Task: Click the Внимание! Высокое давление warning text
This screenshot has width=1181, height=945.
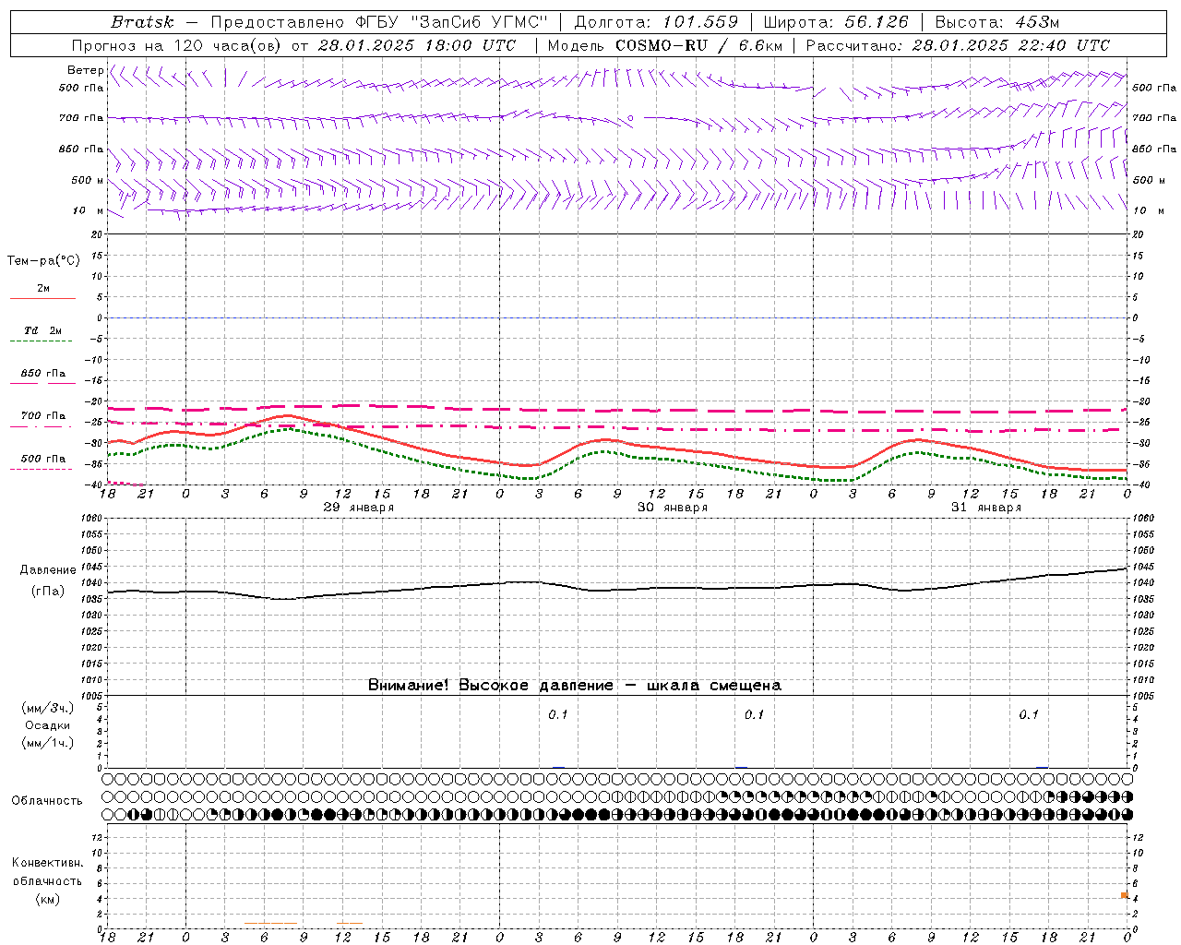Action: point(574,686)
